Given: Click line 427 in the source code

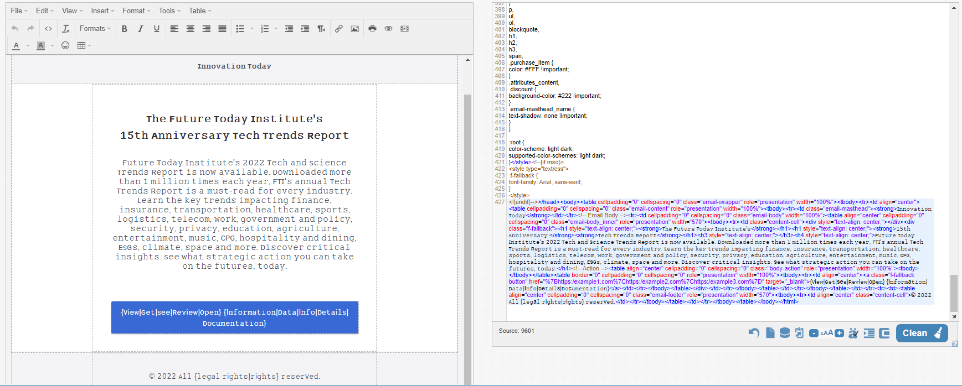Looking at the screenshot, I should click(720, 252).
